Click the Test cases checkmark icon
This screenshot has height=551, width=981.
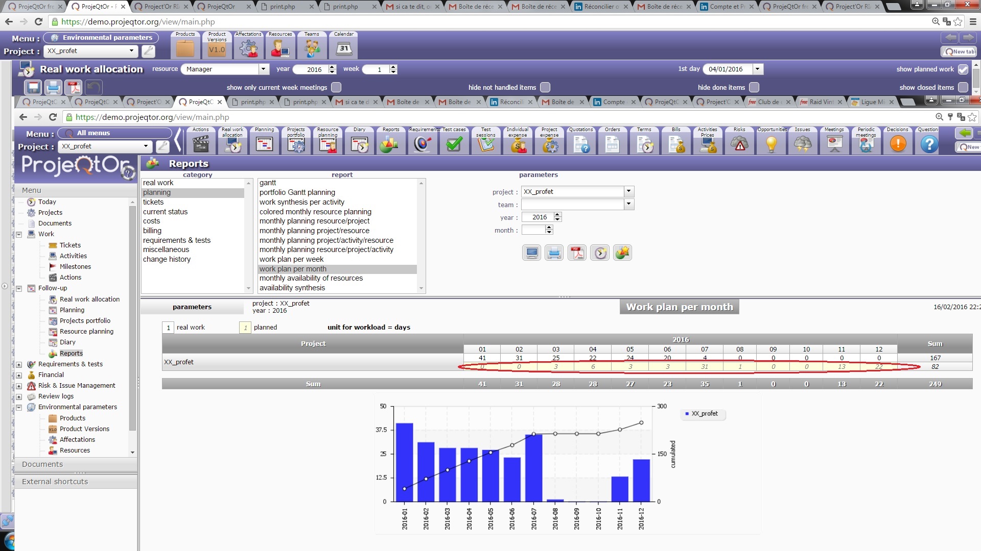pos(454,144)
